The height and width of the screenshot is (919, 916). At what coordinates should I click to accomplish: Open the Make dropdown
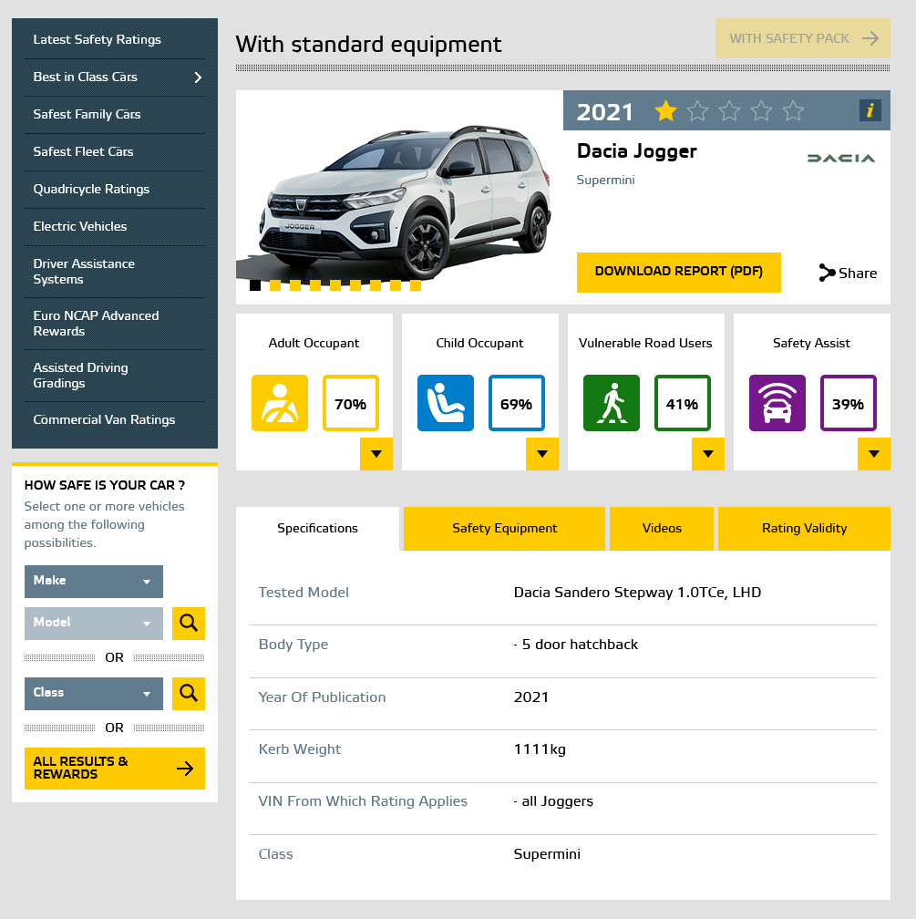[x=94, y=582]
